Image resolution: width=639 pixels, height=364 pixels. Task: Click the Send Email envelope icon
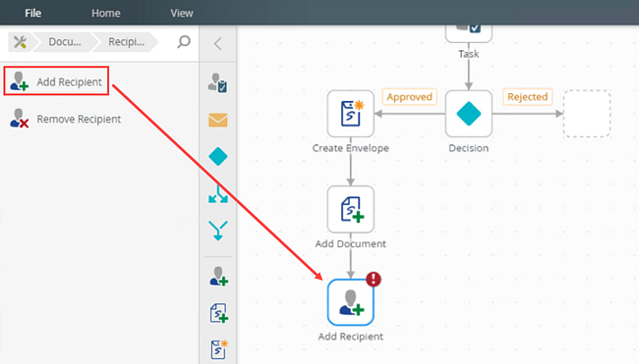click(x=218, y=120)
